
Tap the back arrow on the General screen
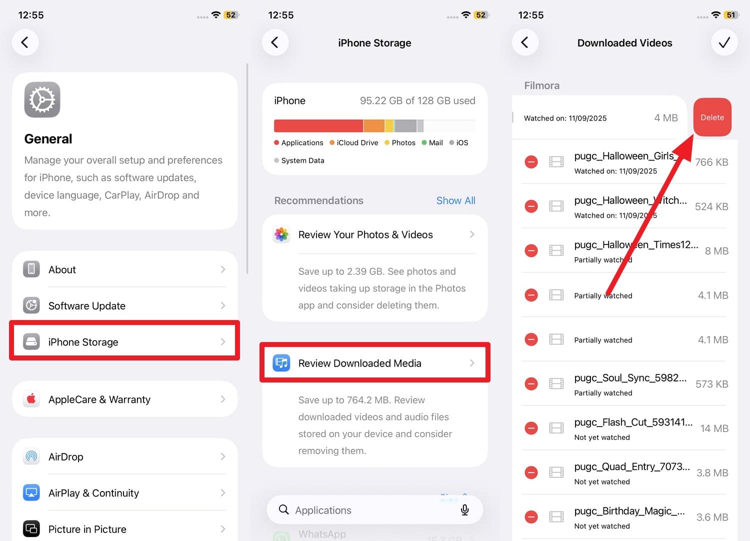(x=25, y=42)
